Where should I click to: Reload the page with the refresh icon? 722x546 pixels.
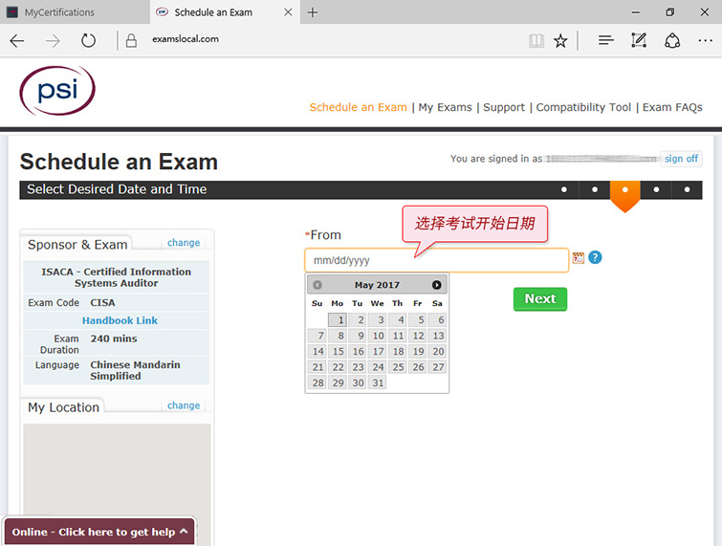[88, 41]
